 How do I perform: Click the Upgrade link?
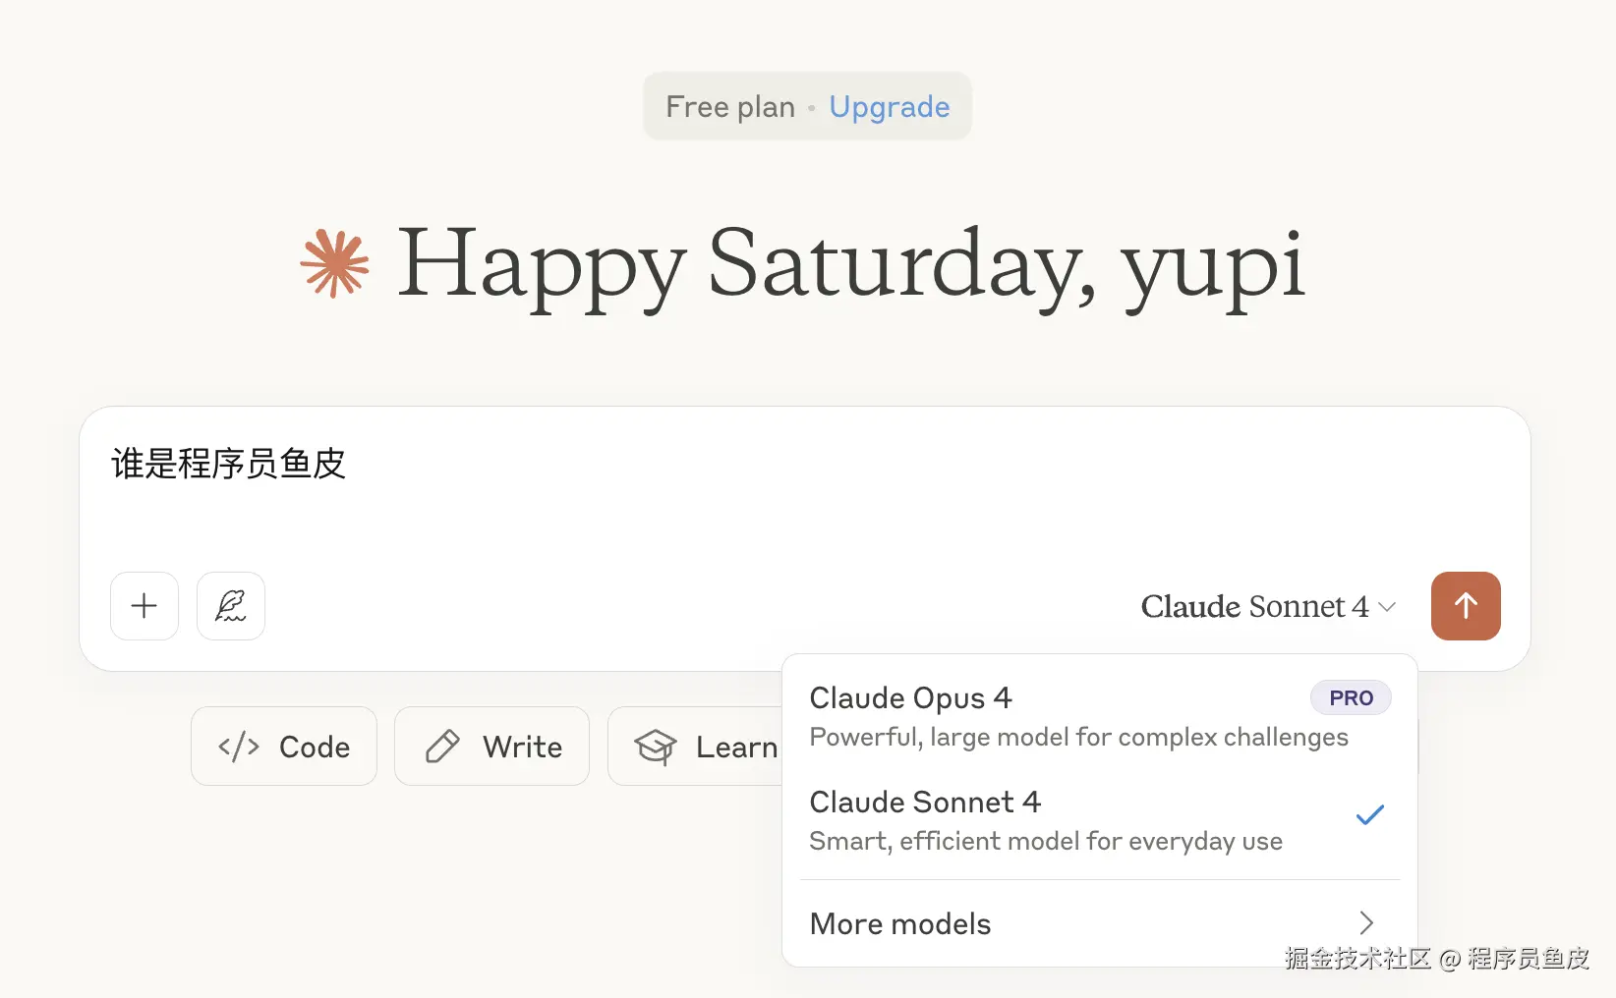(x=889, y=107)
